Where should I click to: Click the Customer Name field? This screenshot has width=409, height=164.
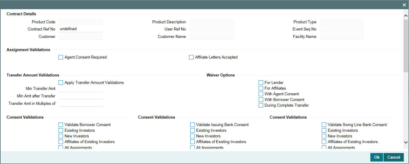coord(212,36)
